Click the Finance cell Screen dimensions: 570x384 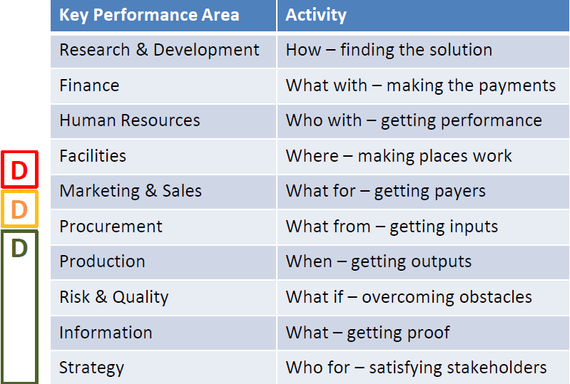(x=163, y=86)
